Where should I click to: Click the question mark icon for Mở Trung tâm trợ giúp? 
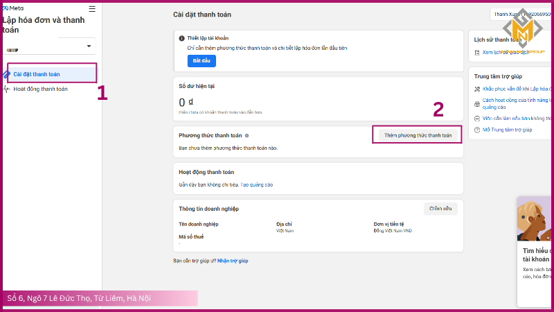tap(476, 130)
